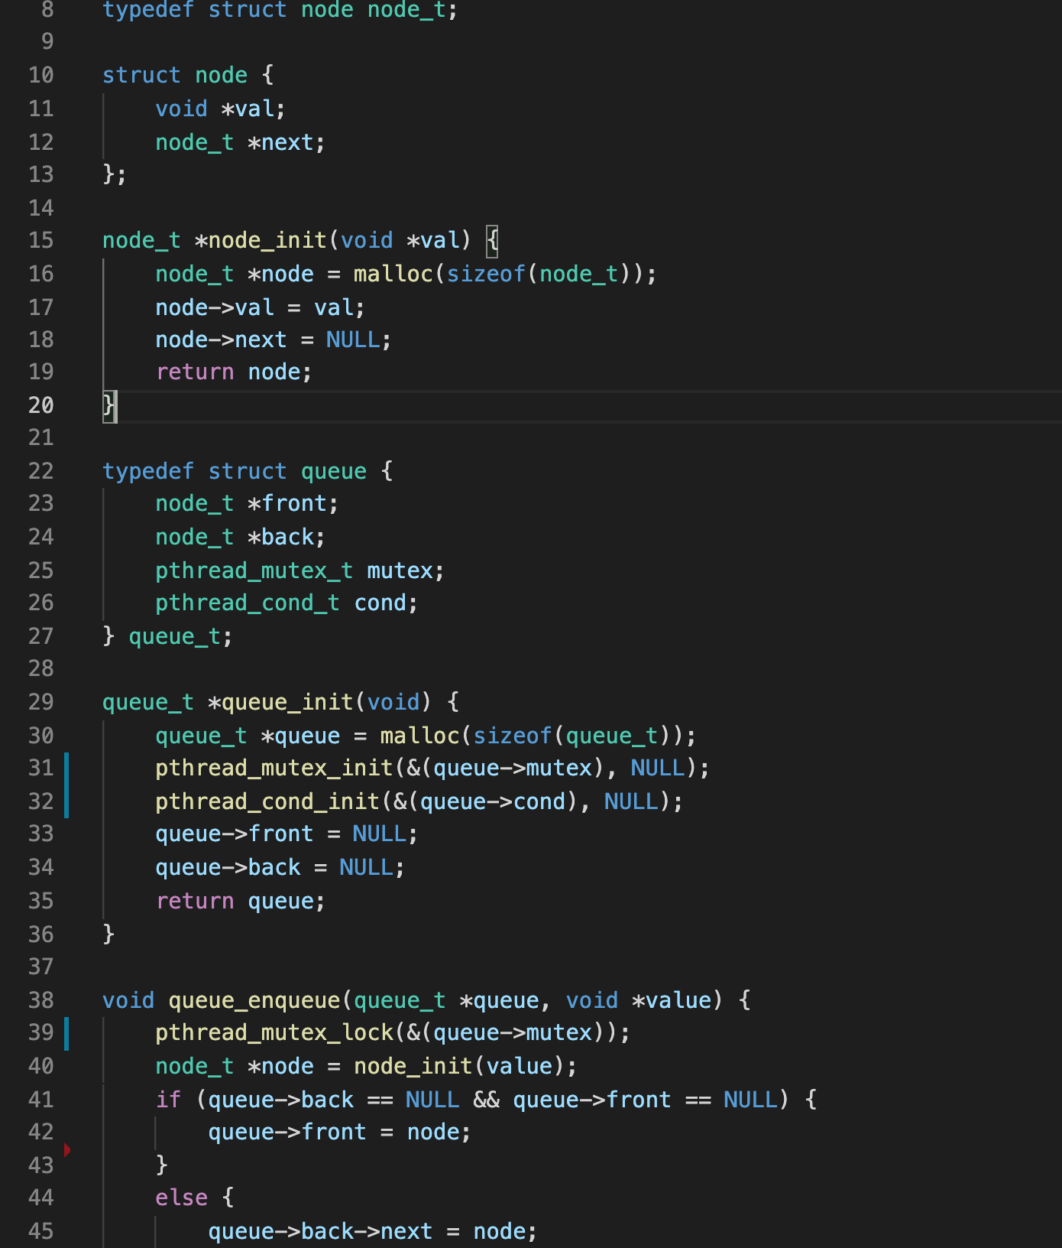Select line number 20 in the gutter
The width and height of the screenshot is (1062, 1248).
(x=41, y=405)
